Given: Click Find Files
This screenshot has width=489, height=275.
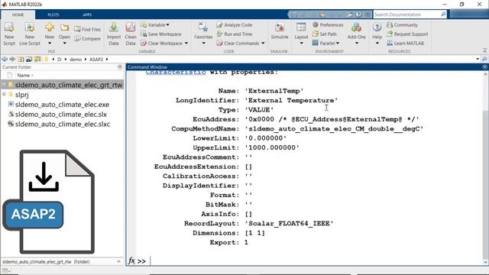Looking at the screenshot, I should pyautogui.click(x=88, y=29).
